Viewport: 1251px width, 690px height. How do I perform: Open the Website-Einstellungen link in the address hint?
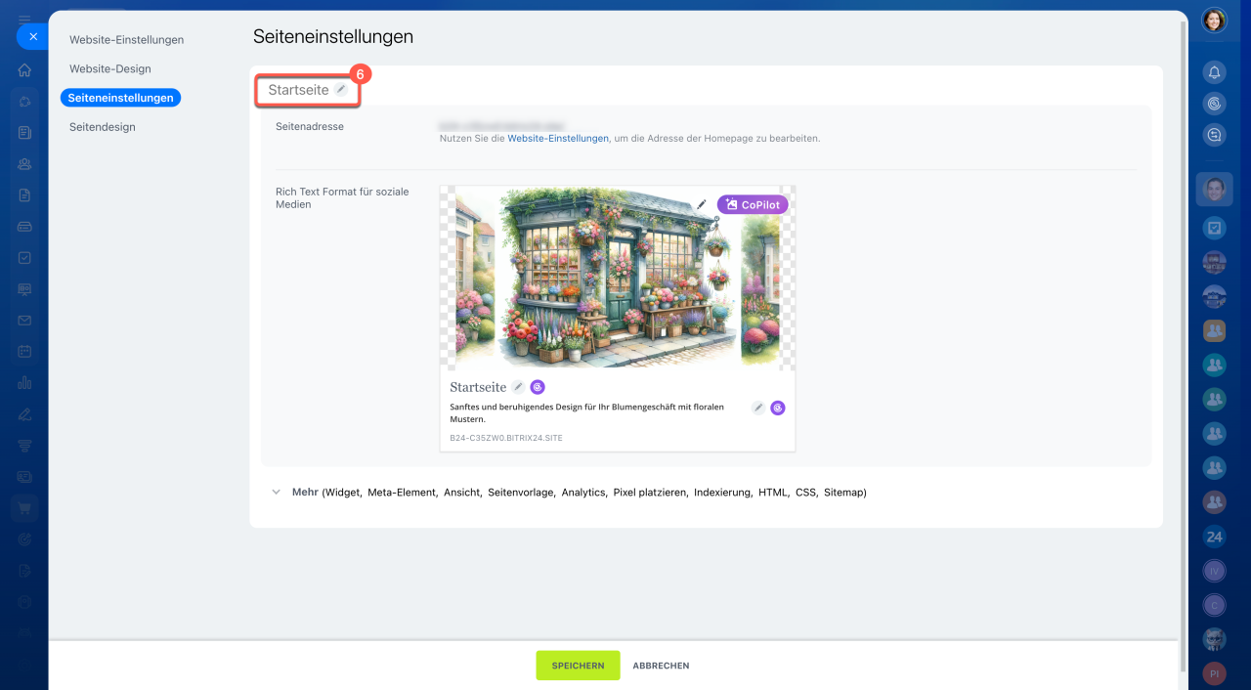coord(558,139)
